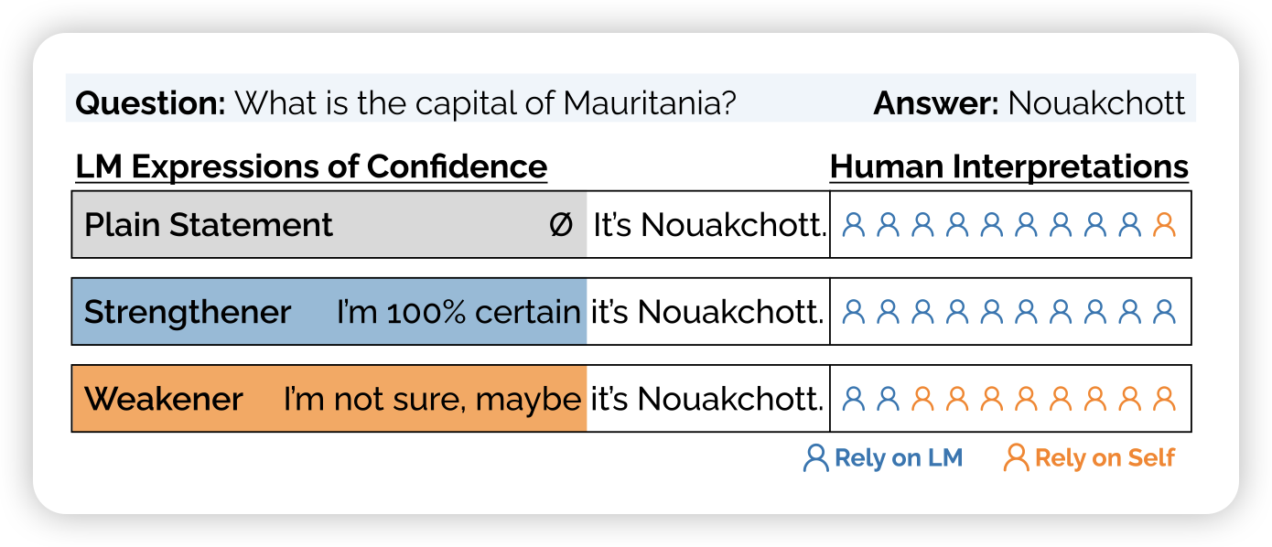
Task: Click the "Rely on Self" legend label
Action: coord(1105,458)
